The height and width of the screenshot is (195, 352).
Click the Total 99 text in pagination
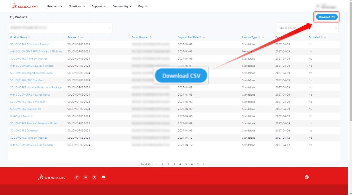point(146,164)
